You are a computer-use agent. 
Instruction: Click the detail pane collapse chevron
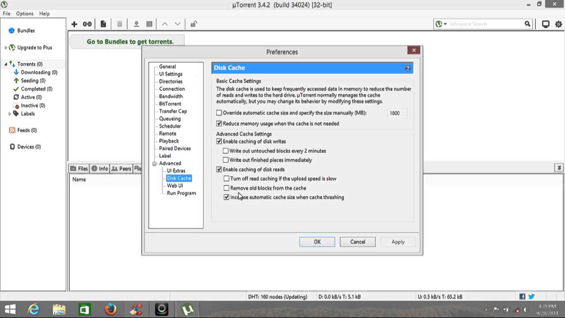pyautogui.click(x=559, y=168)
